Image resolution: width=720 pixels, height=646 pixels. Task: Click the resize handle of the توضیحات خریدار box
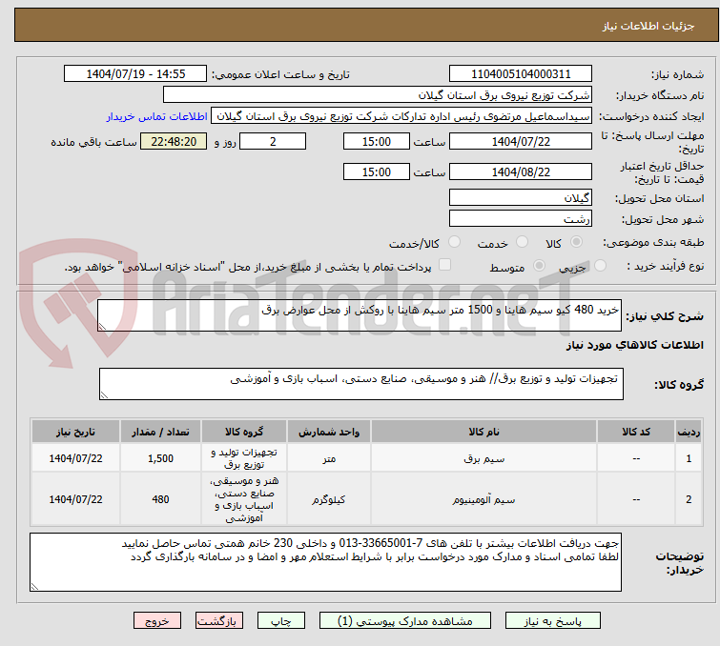click(35, 586)
